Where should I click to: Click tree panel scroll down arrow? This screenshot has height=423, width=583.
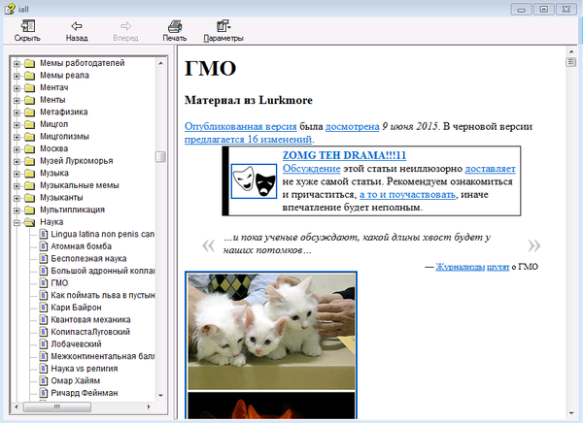(x=160, y=396)
